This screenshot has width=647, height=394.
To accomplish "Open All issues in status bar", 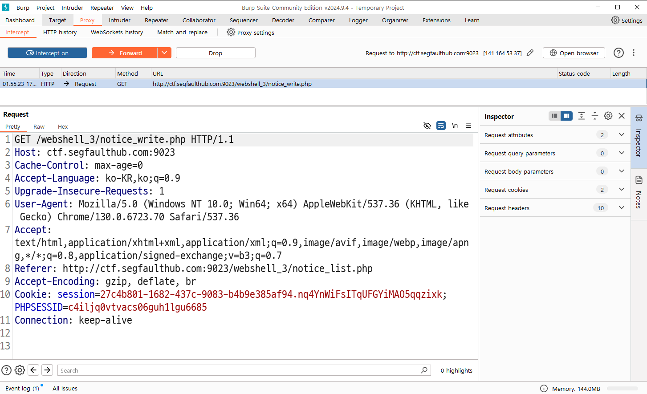I will point(65,388).
